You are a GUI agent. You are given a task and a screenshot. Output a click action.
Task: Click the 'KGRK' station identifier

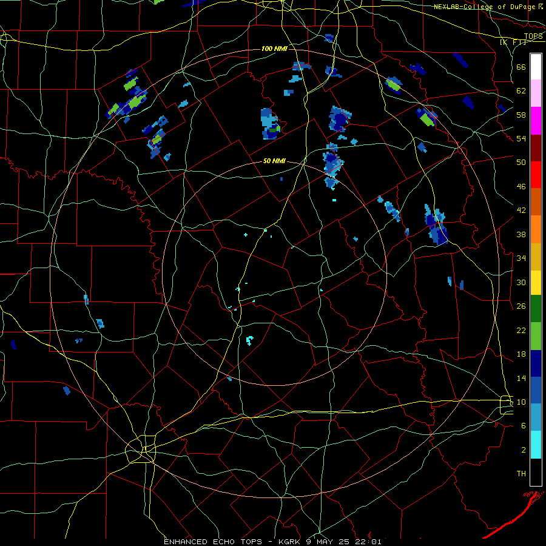291,542
